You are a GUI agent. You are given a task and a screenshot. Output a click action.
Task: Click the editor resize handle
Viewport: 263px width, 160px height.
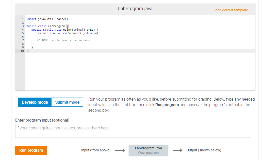(x=253, y=88)
